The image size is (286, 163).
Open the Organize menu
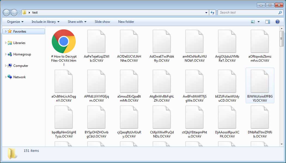coord(15,22)
